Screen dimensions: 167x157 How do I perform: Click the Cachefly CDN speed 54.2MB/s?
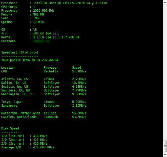point(79,71)
